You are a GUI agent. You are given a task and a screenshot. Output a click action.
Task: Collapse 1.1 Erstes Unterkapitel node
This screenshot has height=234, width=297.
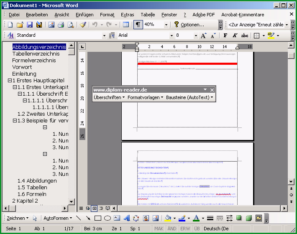[x=15, y=87]
